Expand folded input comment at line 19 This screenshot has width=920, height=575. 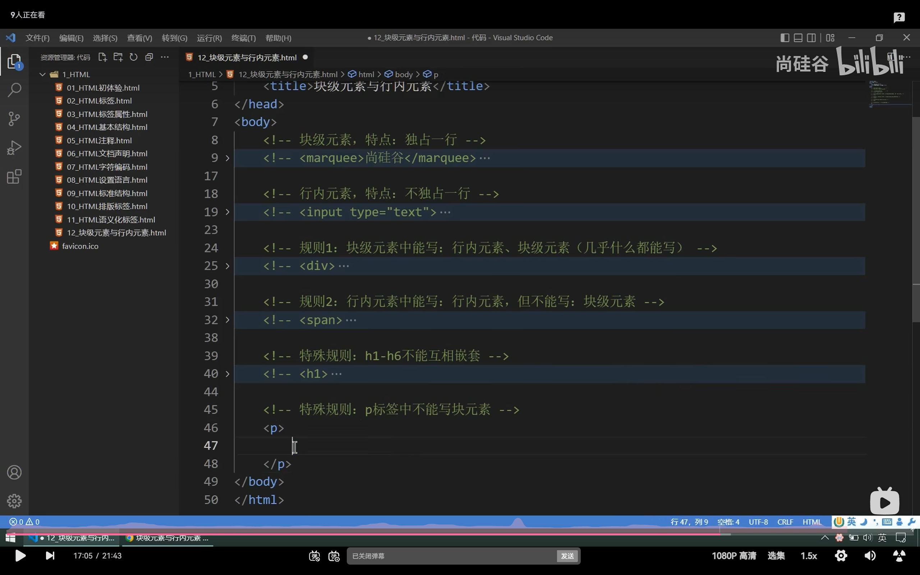[x=227, y=212]
